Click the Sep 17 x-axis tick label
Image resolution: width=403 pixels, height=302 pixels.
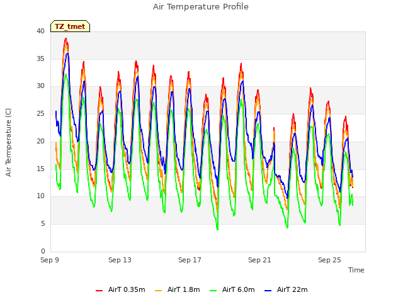click(x=190, y=260)
